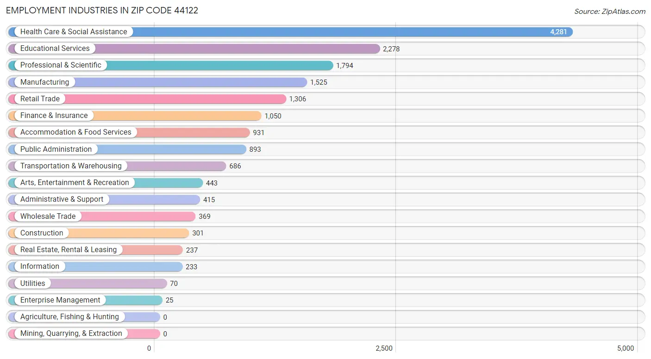Click the 443 Arts value
The height and width of the screenshot is (359, 651).
coord(212,183)
